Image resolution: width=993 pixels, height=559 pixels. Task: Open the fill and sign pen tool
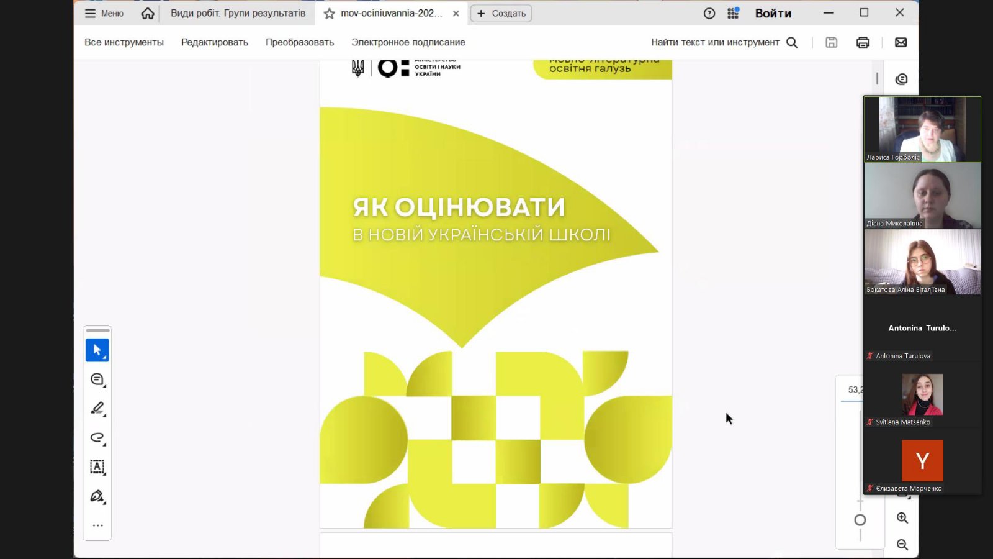97,496
